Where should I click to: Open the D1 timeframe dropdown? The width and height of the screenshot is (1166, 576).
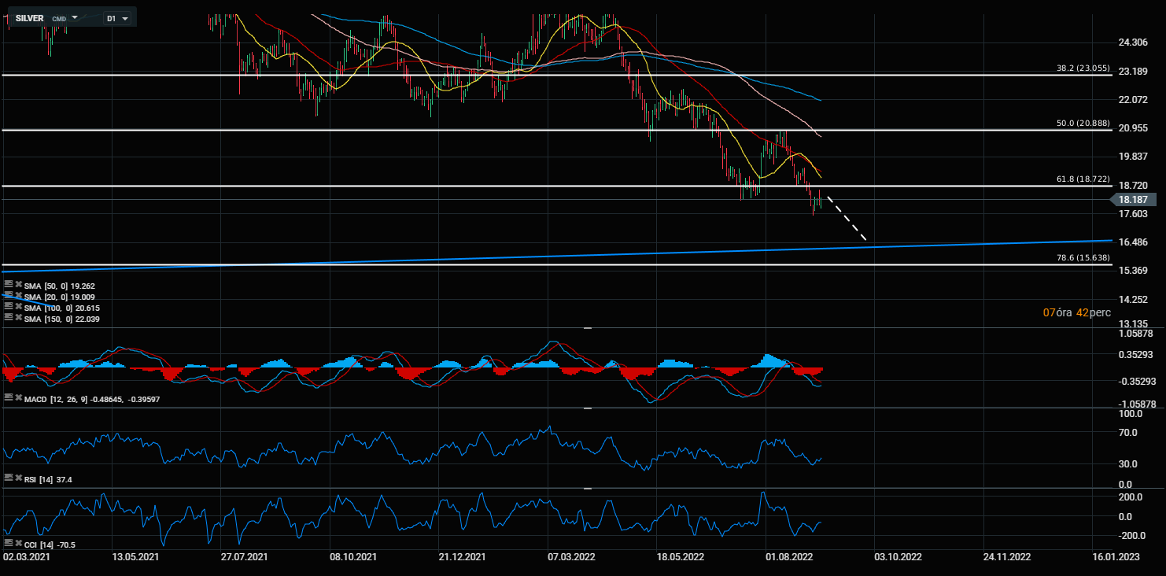(117, 17)
